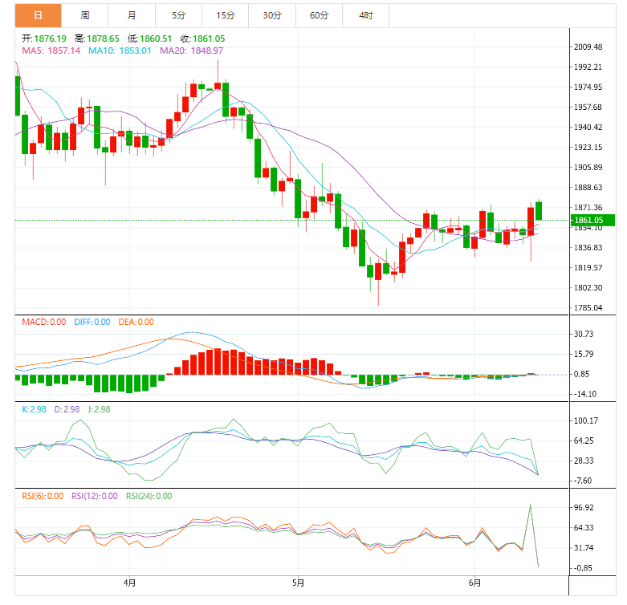Switch to the 月 monthly tab
Viewport: 627px width, 605px height.
pyautogui.click(x=132, y=15)
